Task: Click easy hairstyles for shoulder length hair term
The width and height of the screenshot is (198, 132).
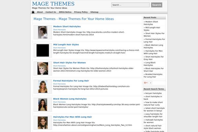Action: tap(153, 115)
